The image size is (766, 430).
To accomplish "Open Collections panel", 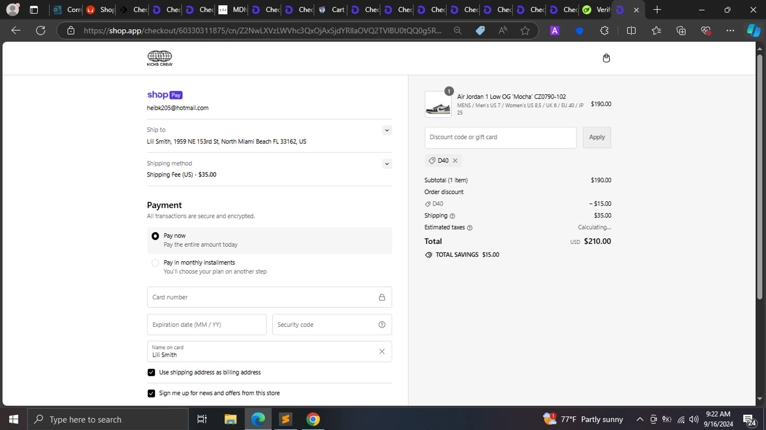I will point(681,31).
